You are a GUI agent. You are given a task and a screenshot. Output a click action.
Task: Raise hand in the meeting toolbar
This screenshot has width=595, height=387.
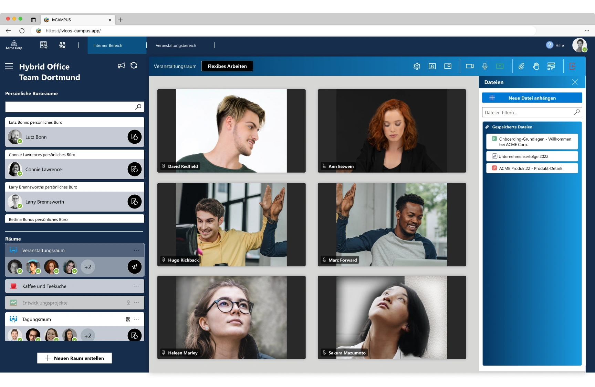(x=536, y=66)
